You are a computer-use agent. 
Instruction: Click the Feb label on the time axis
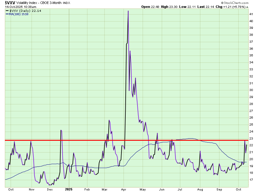[x=87, y=190]
